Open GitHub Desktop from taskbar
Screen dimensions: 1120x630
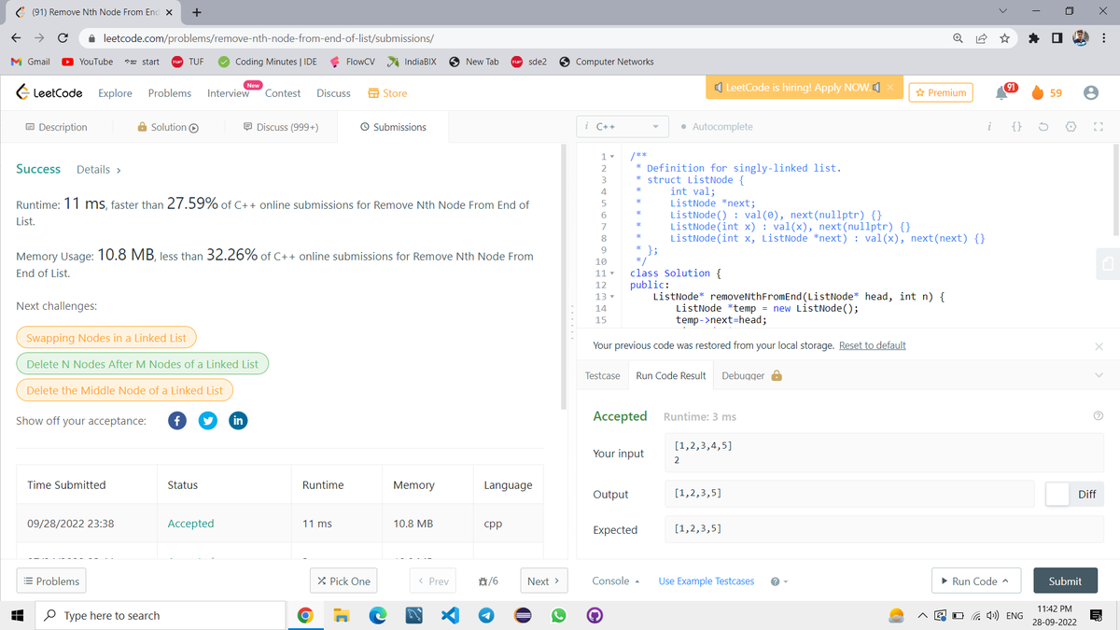tap(594, 615)
